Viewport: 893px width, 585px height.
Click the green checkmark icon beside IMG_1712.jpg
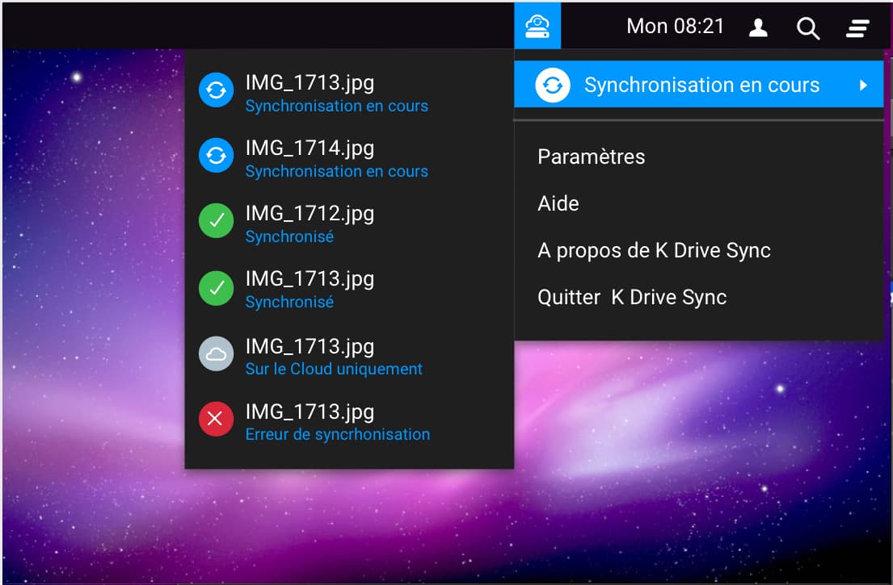[x=216, y=221]
